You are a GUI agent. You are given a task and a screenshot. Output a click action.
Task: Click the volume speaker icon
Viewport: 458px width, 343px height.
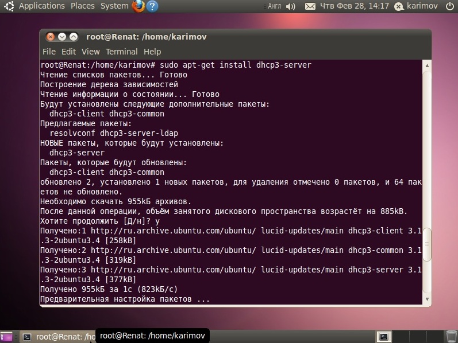pos(290,6)
